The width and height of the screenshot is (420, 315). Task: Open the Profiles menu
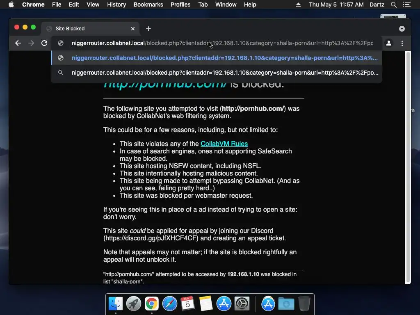[x=180, y=5]
